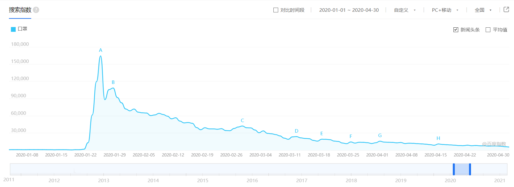This screenshot has width=514, height=187.
Task: Click the left handle of the timeline slider
Action: (x=454, y=169)
